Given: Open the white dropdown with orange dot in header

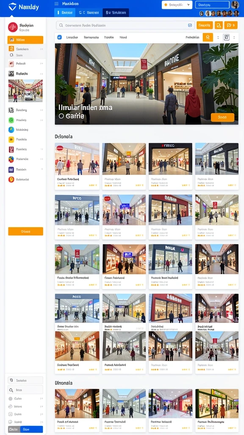Looking at the screenshot, I should click(177, 5).
